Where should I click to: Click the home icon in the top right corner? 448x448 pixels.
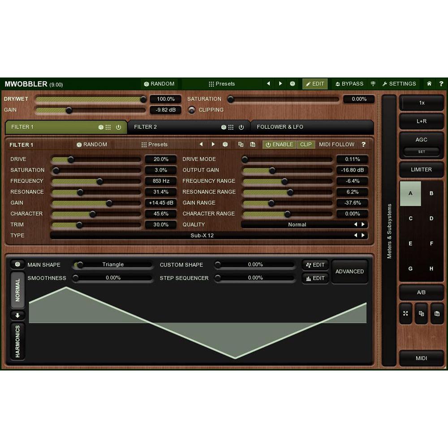coord(429,84)
